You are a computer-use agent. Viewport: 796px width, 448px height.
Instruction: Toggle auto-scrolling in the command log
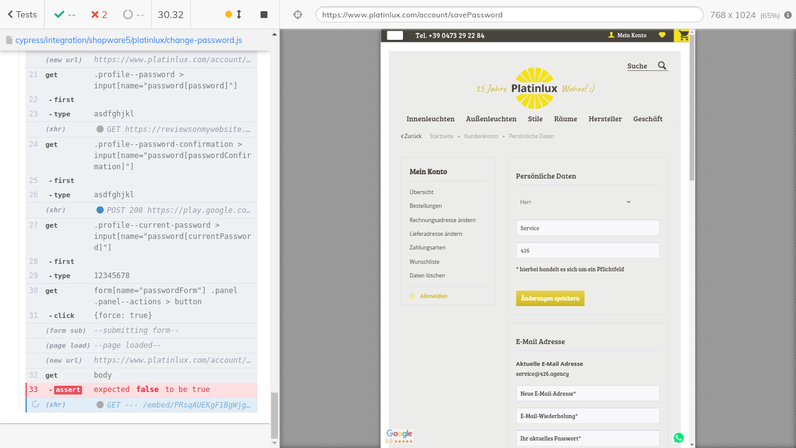click(234, 14)
